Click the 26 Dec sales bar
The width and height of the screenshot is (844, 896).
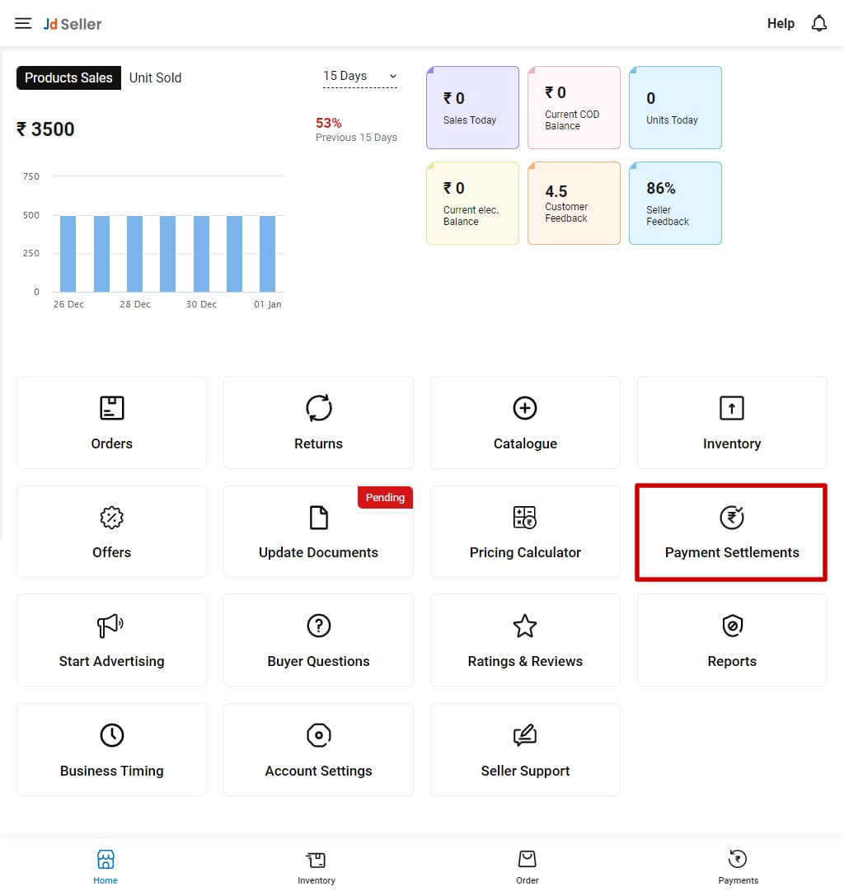click(68, 254)
